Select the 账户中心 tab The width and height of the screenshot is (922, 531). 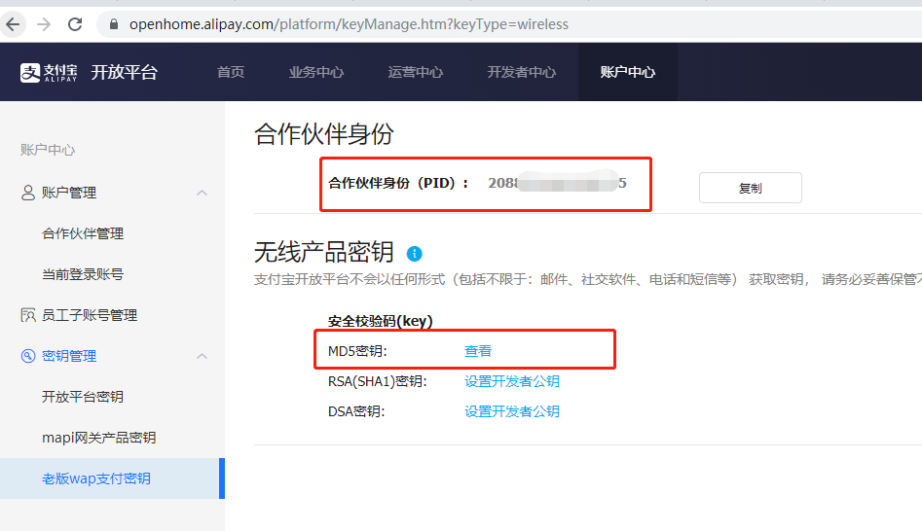coord(627,72)
